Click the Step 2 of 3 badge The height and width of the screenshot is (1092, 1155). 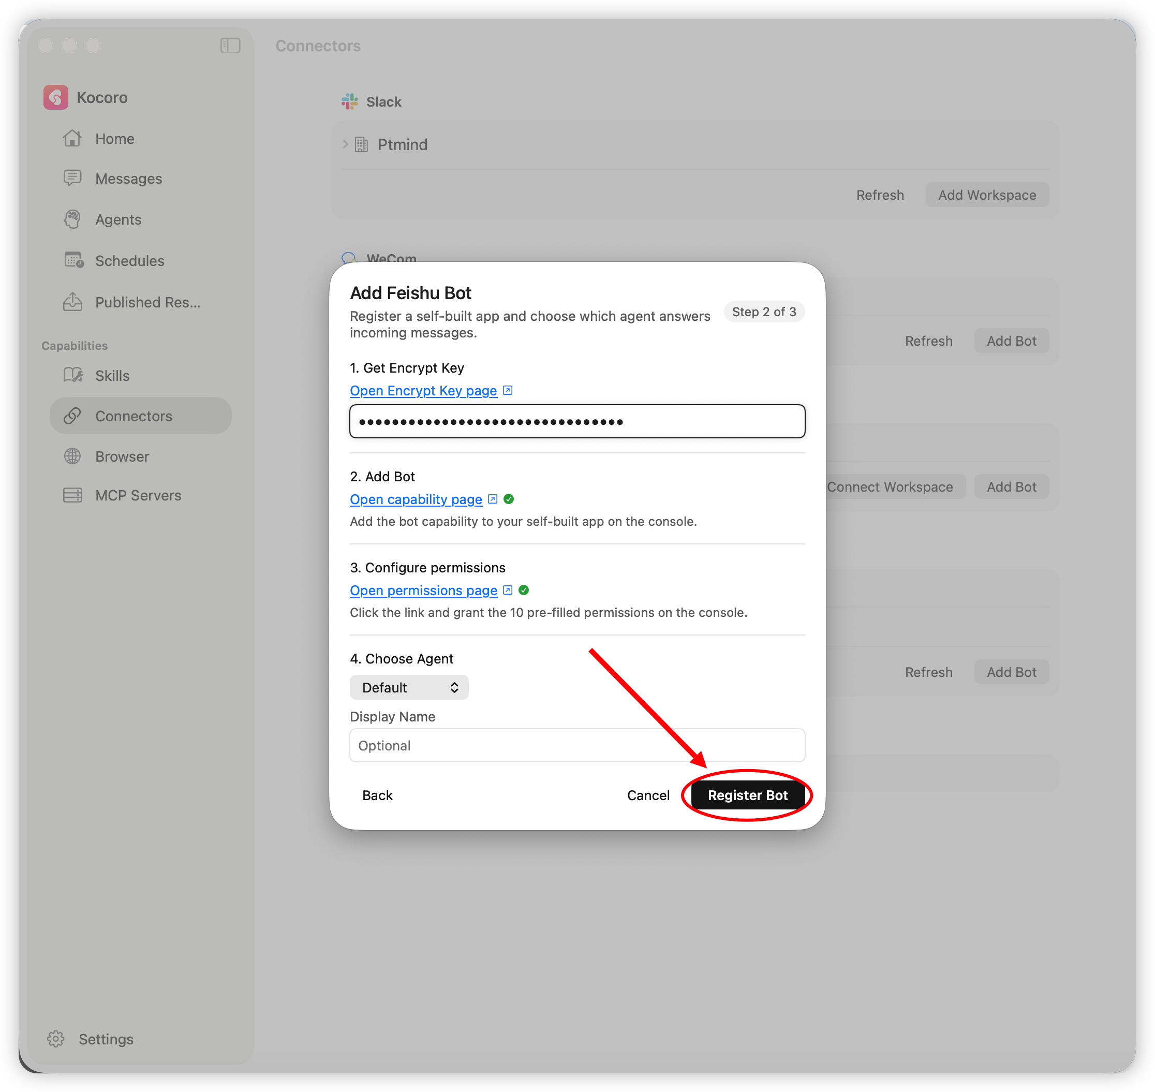click(764, 312)
